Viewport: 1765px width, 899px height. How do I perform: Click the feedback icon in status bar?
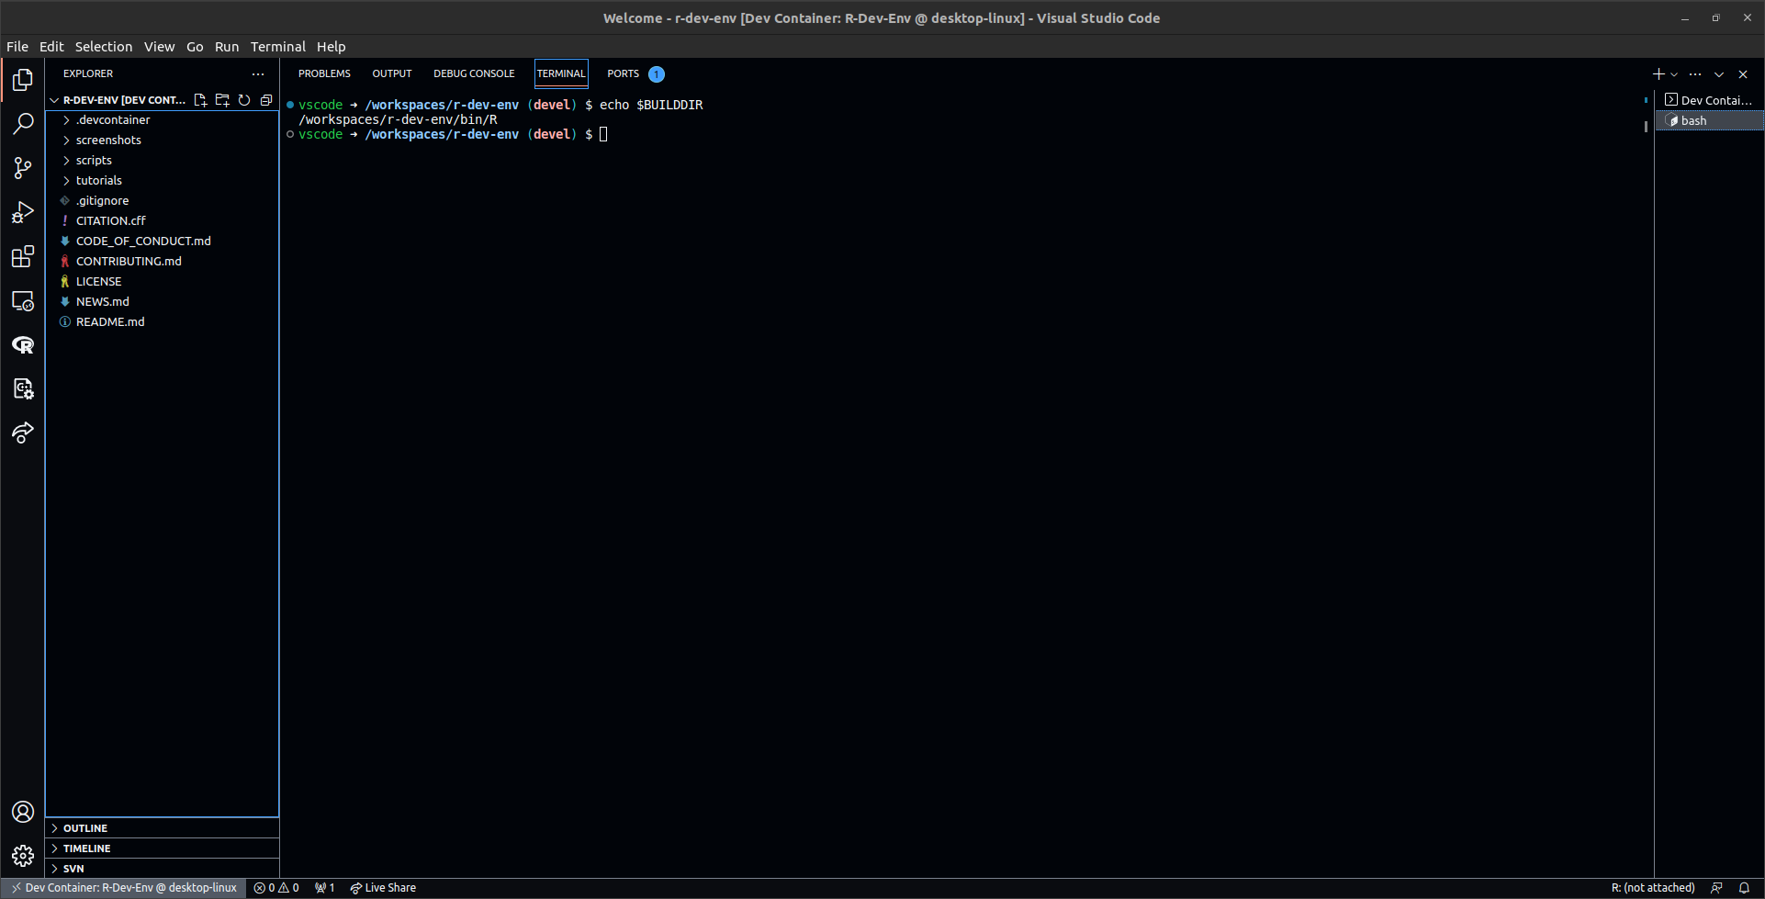[1716, 888]
